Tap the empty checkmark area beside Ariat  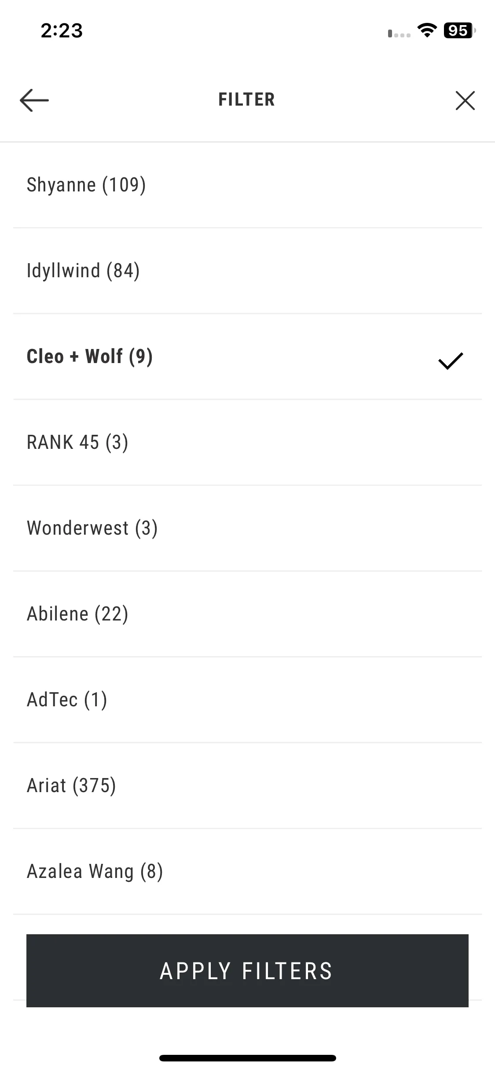click(451, 786)
